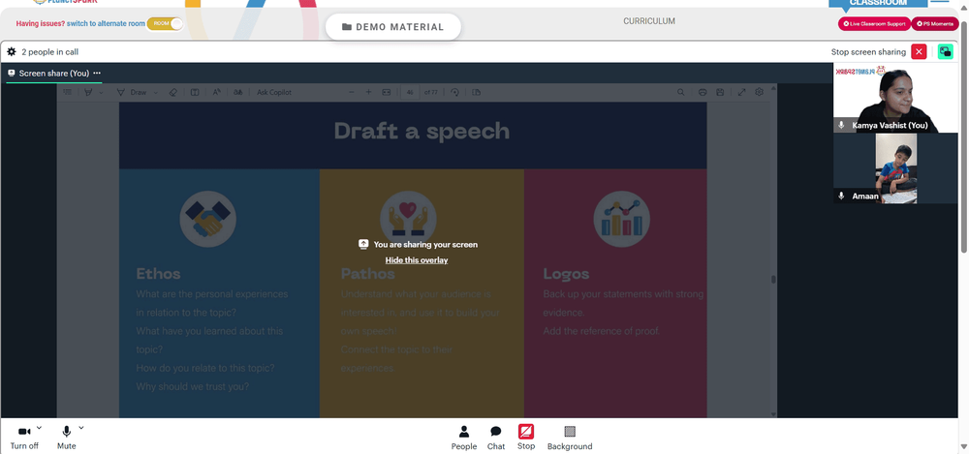
Task: Open the Chat panel
Action: pos(495,438)
